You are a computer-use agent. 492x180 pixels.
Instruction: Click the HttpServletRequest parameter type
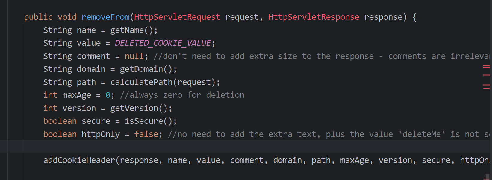pyautogui.click(x=177, y=17)
